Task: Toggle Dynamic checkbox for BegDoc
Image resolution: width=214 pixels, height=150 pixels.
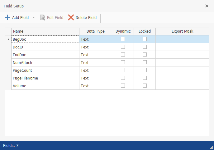Action: [123, 39]
